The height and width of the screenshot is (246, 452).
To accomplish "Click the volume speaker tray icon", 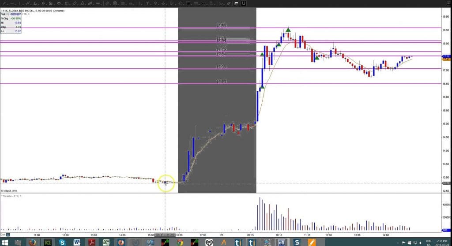I will [x=421, y=243].
